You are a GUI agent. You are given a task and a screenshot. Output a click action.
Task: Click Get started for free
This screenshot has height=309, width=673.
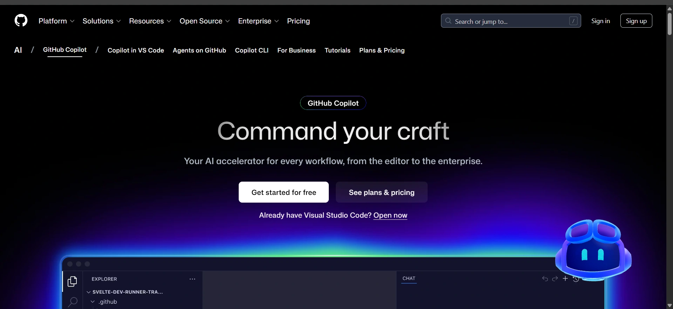pos(284,192)
